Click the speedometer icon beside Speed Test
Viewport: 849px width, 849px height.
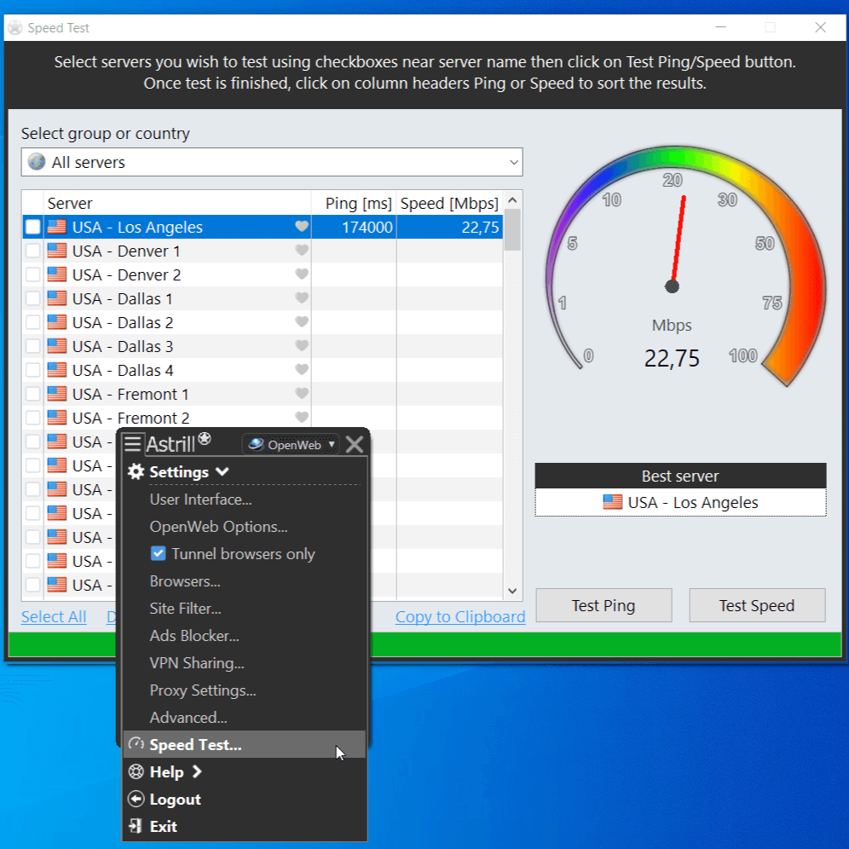[136, 744]
